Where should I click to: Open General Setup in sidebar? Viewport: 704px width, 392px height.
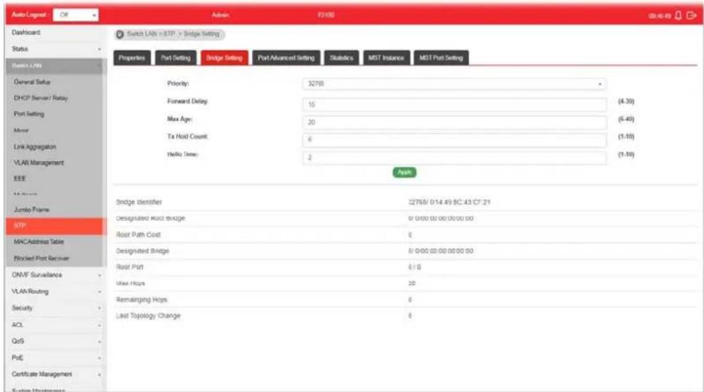tap(32, 82)
